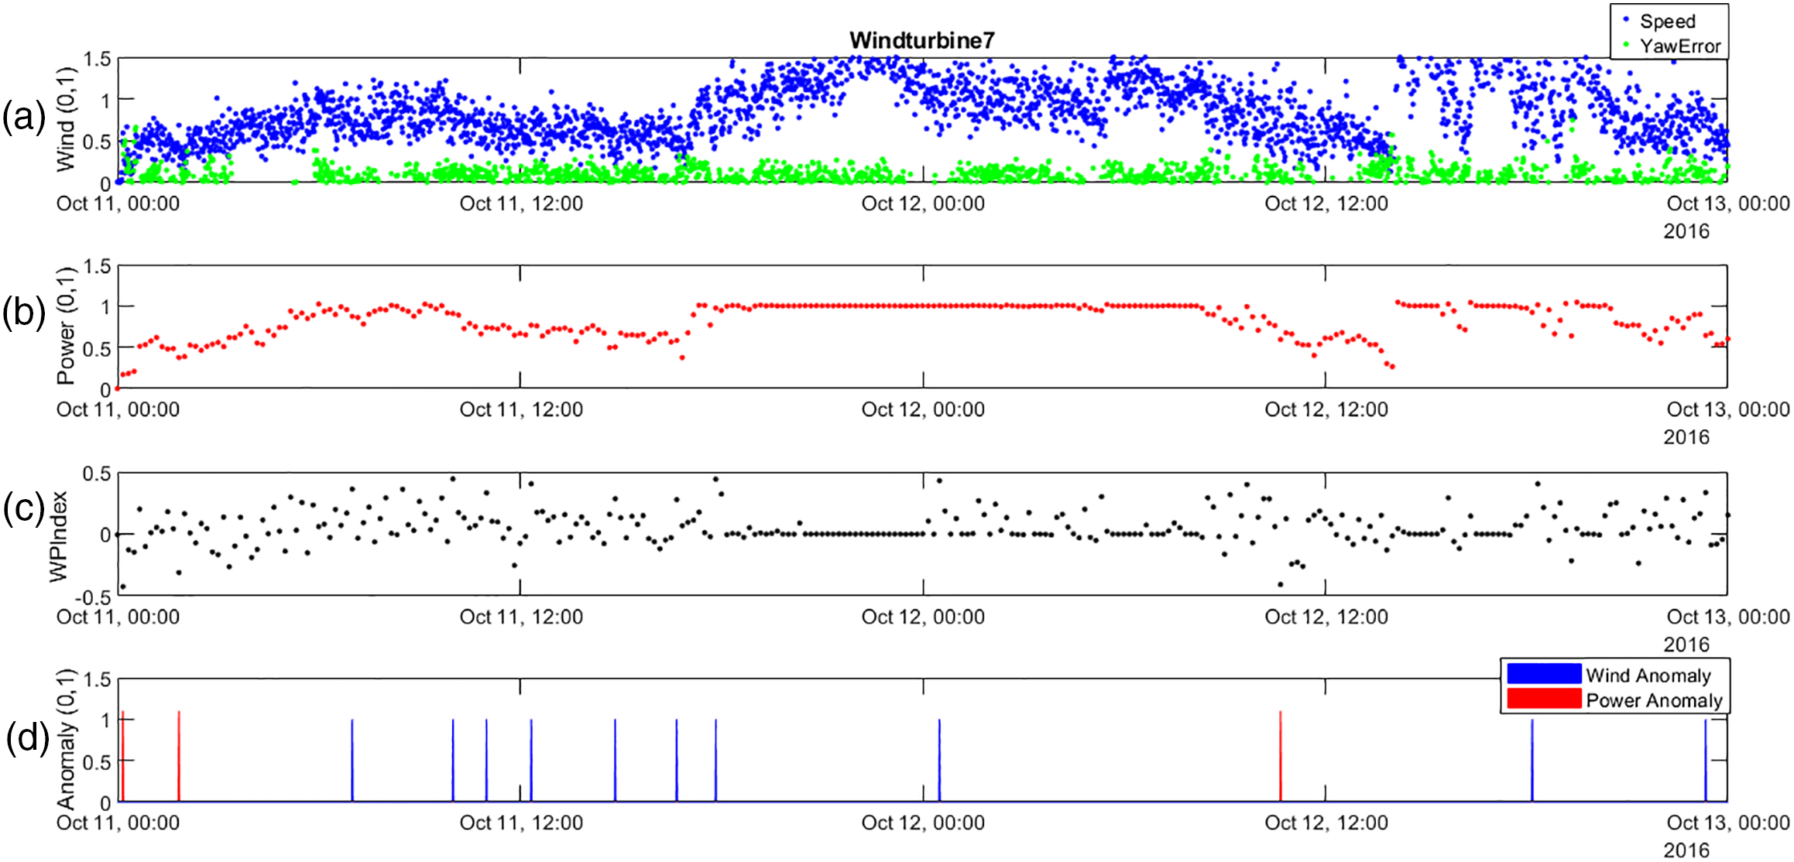Click the WPIndex y-axis label
Image resolution: width=1794 pixels, height=862 pixels.
(x=58, y=536)
